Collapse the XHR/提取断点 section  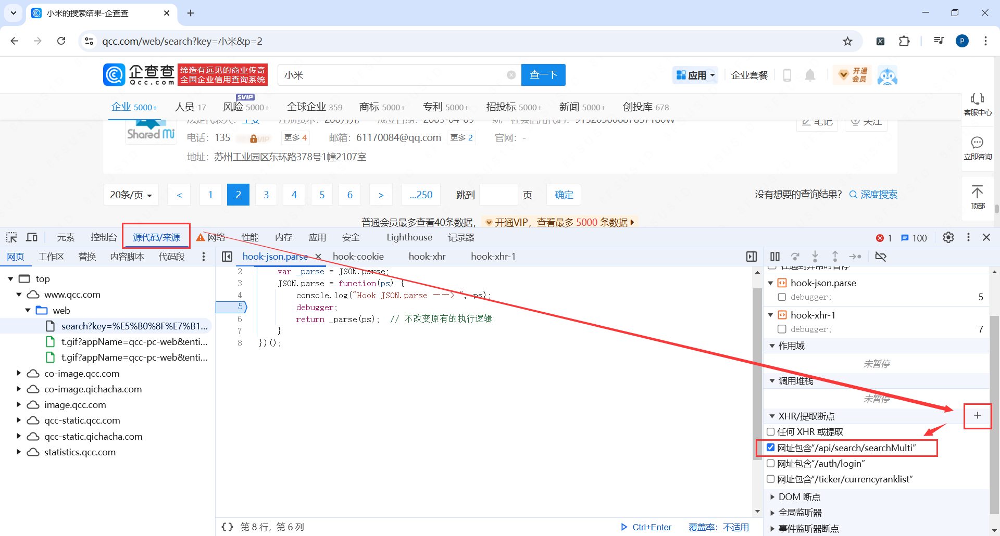(772, 416)
